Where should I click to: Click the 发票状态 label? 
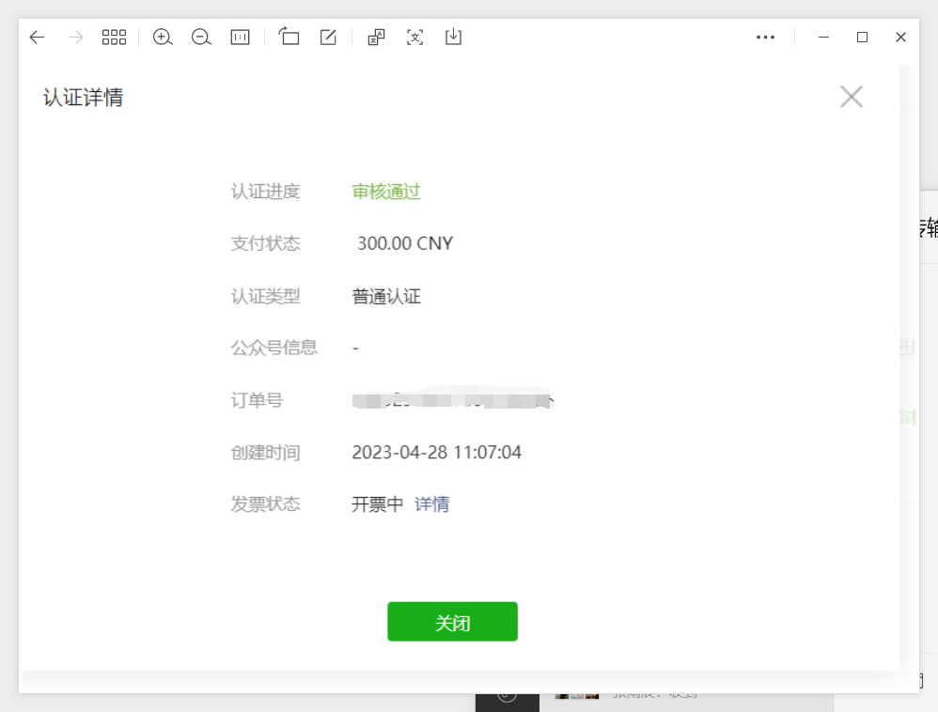[x=266, y=504]
